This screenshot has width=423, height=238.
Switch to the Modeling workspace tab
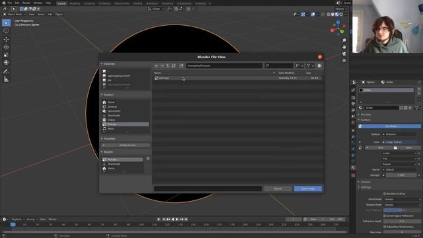click(75, 3)
